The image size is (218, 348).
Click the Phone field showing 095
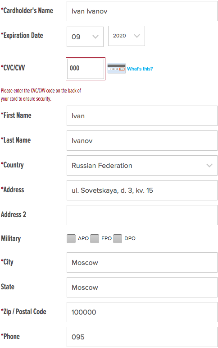pyautogui.click(x=142, y=337)
